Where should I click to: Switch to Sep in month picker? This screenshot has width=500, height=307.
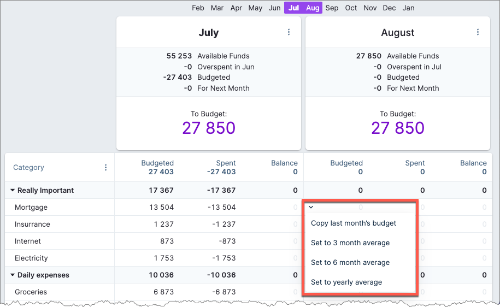pos(332,8)
